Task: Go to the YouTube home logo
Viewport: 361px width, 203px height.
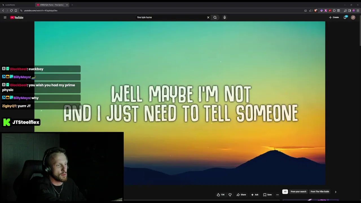Action: (17, 17)
